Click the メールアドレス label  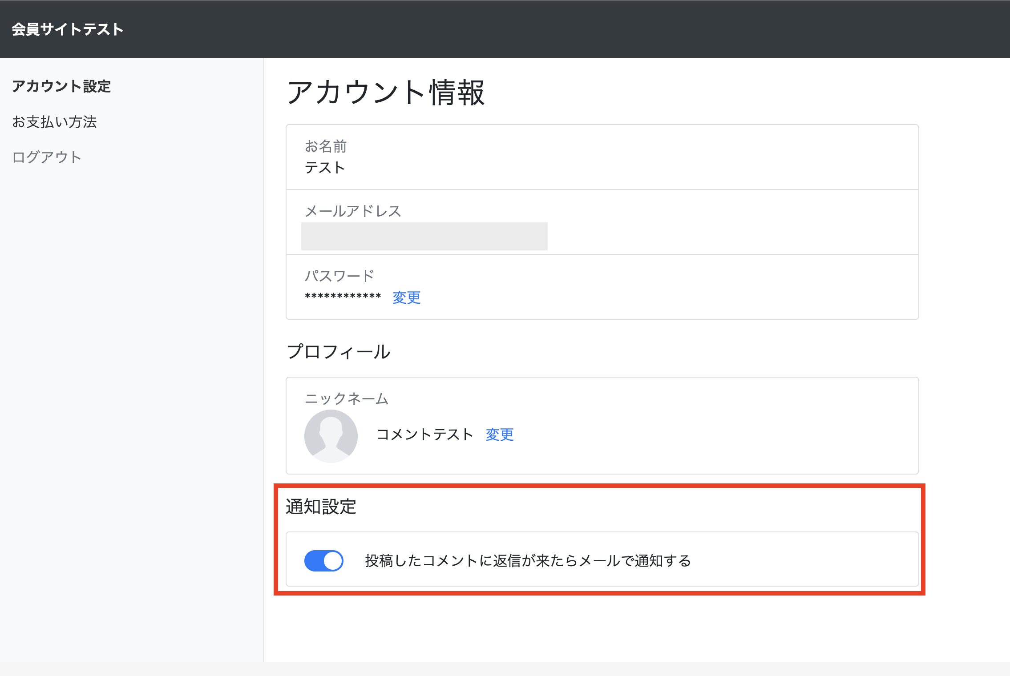pos(353,211)
